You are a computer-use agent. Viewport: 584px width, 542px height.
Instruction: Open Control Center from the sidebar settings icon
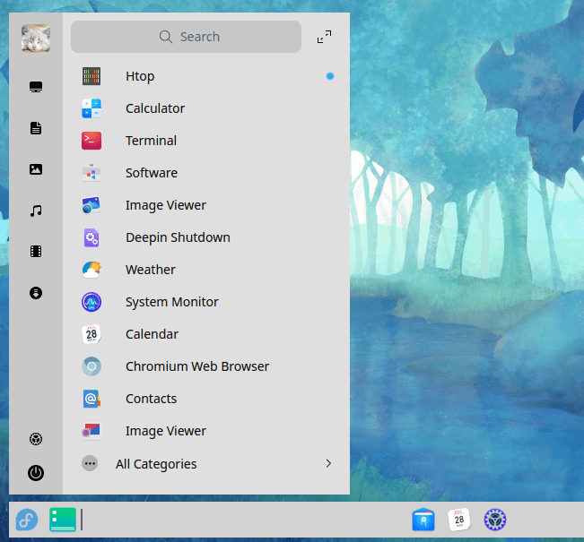click(x=36, y=439)
